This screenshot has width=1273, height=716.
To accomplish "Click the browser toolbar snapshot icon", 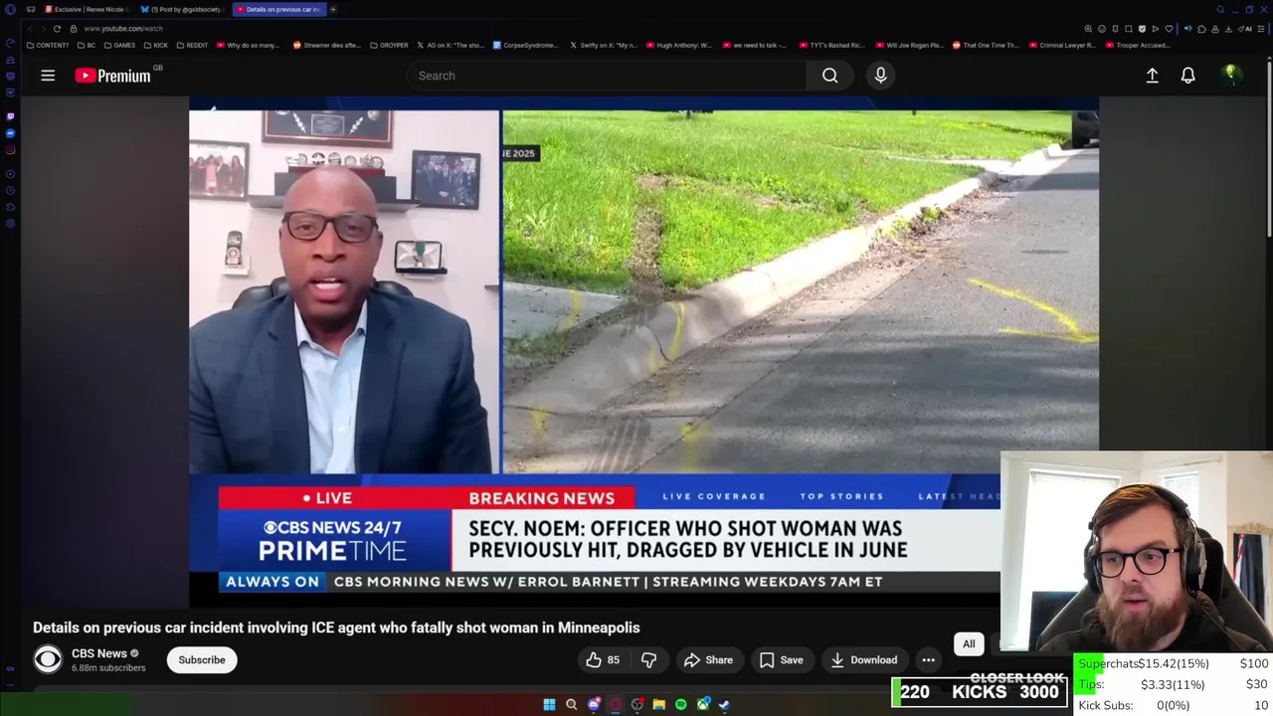I will [1129, 29].
